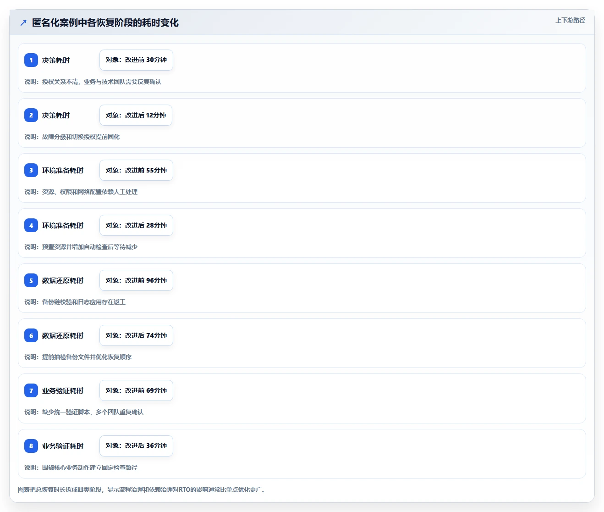Screen dimensions: 604x512
Task: Select the 对象：改进后 74分钟 chip
Action: (x=136, y=335)
